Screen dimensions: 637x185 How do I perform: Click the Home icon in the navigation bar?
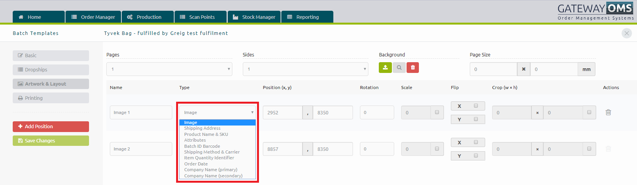[x=21, y=17]
